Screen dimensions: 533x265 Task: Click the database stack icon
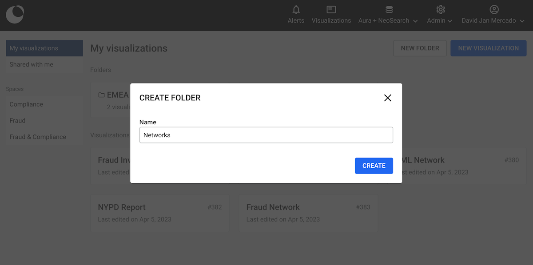click(x=389, y=10)
